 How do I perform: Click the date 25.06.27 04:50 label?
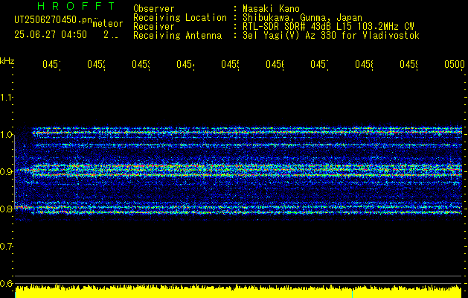tap(51, 35)
